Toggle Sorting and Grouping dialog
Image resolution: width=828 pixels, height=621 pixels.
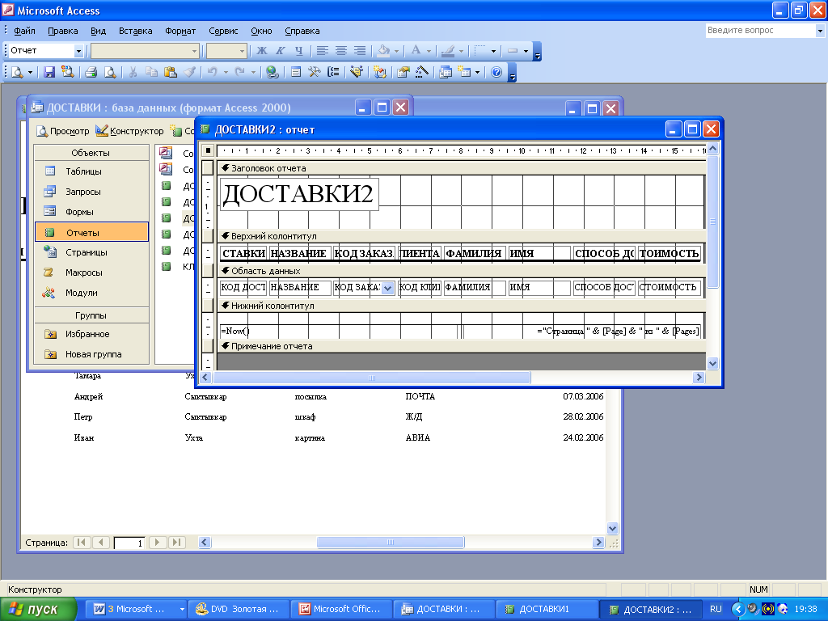click(x=333, y=72)
